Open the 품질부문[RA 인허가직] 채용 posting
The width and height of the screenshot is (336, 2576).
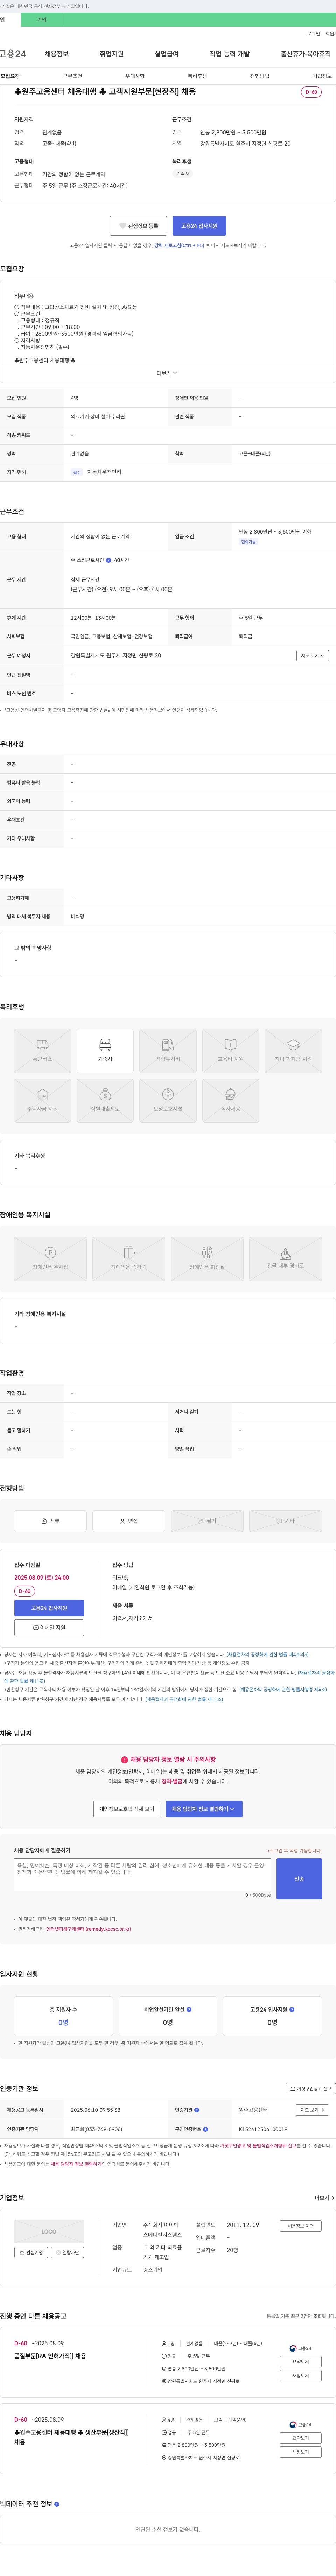point(50,2356)
